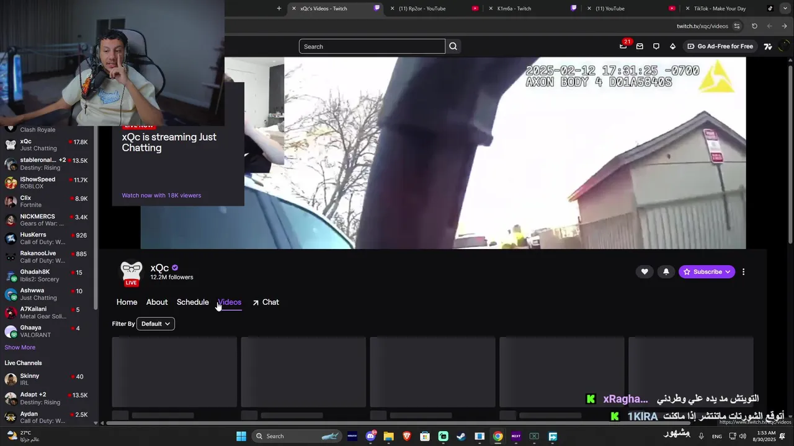Open the Schedule channel tab
794x446 pixels.
(192, 302)
